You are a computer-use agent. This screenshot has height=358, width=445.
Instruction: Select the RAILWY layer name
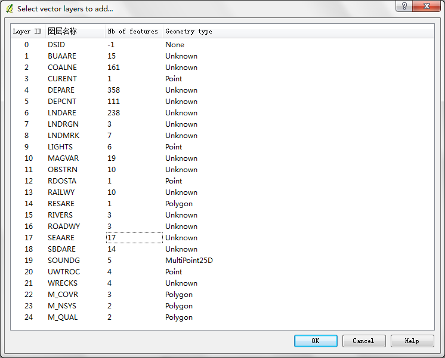pyautogui.click(x=61, y=192)
